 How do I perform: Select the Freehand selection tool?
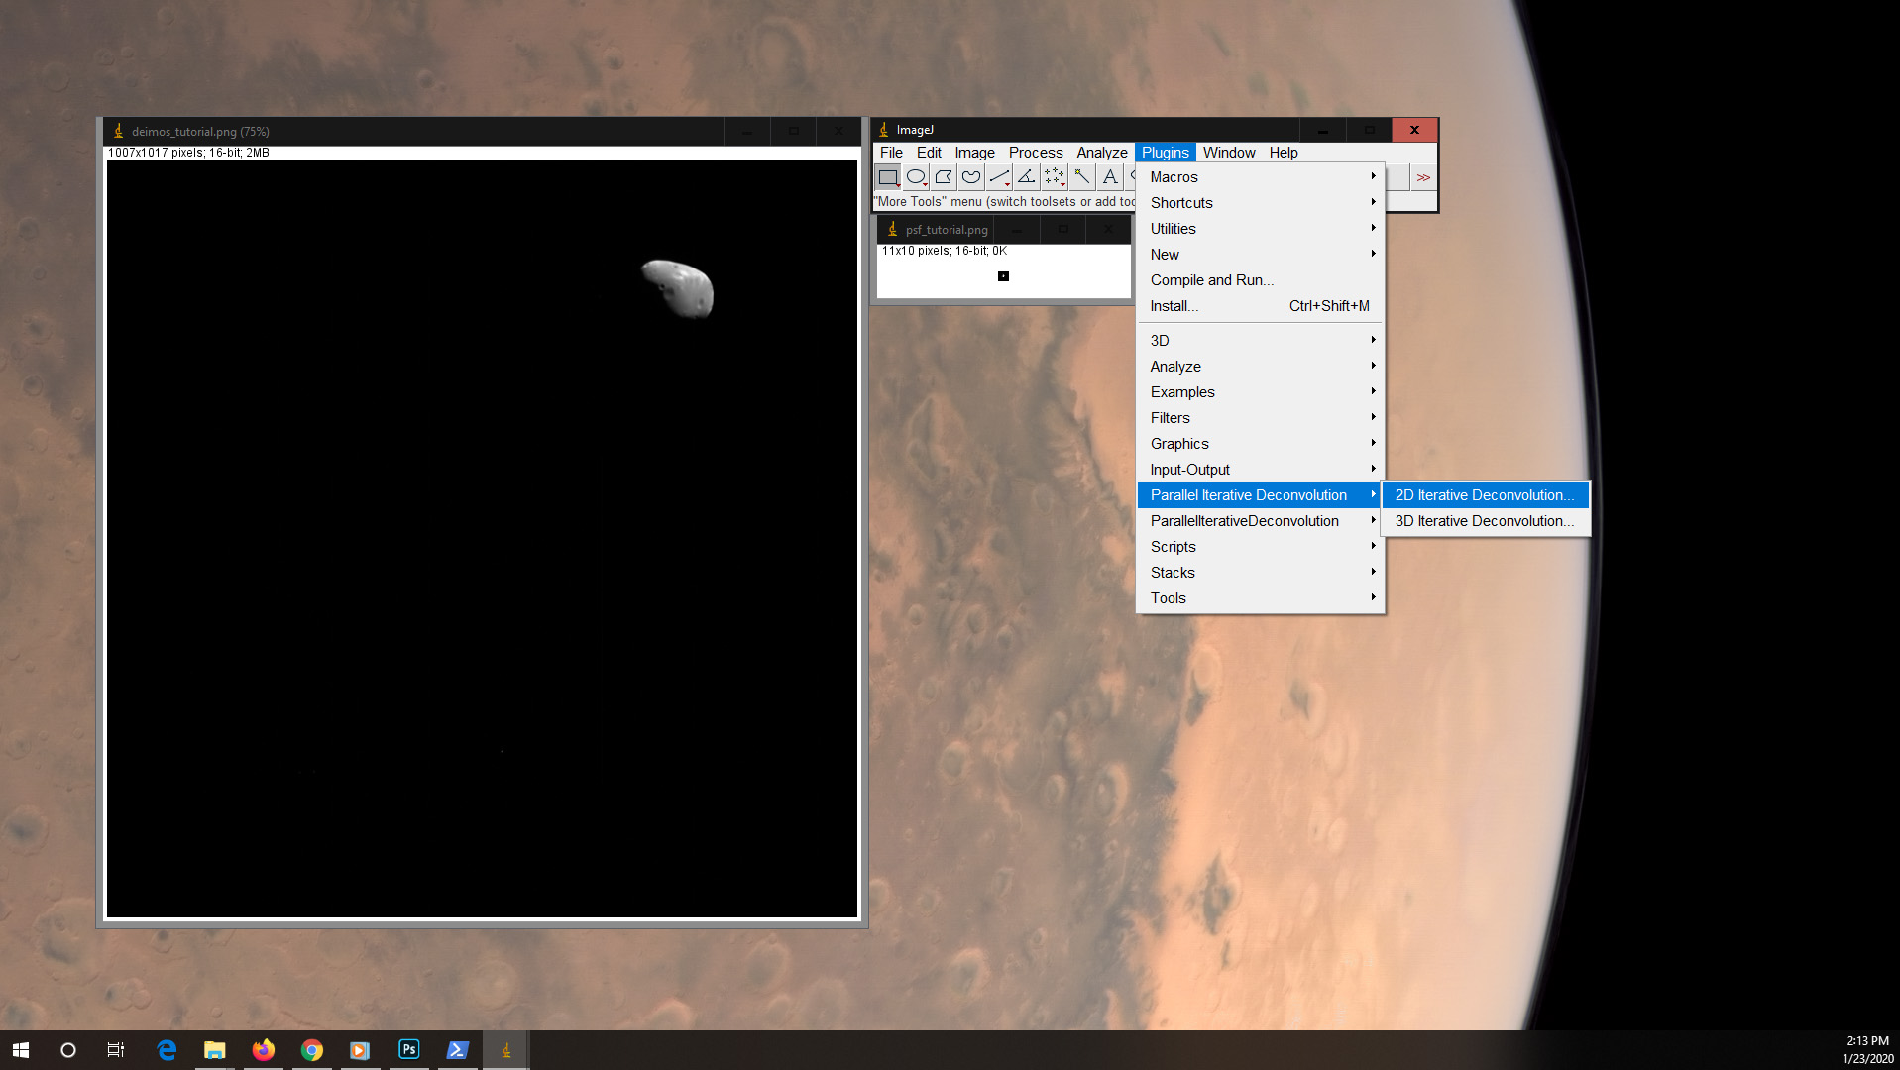[971, 177]
